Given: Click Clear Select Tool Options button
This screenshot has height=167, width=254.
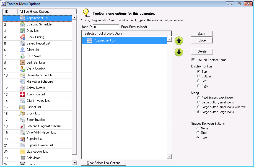Looking at the screenshot, I should tap(103, 163).
